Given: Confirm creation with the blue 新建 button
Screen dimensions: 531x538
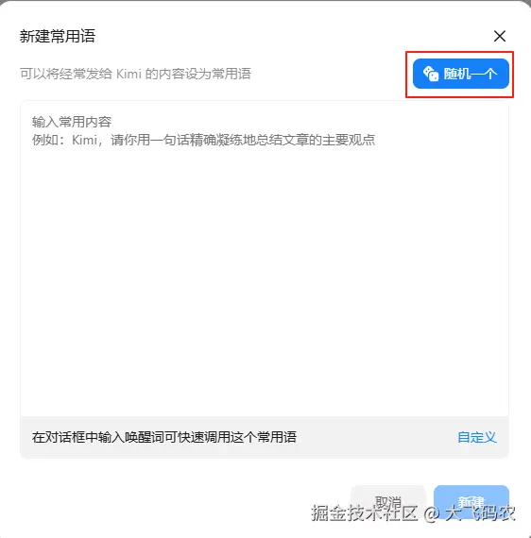Looking at the screenshot, I should (x=471, y=501).
